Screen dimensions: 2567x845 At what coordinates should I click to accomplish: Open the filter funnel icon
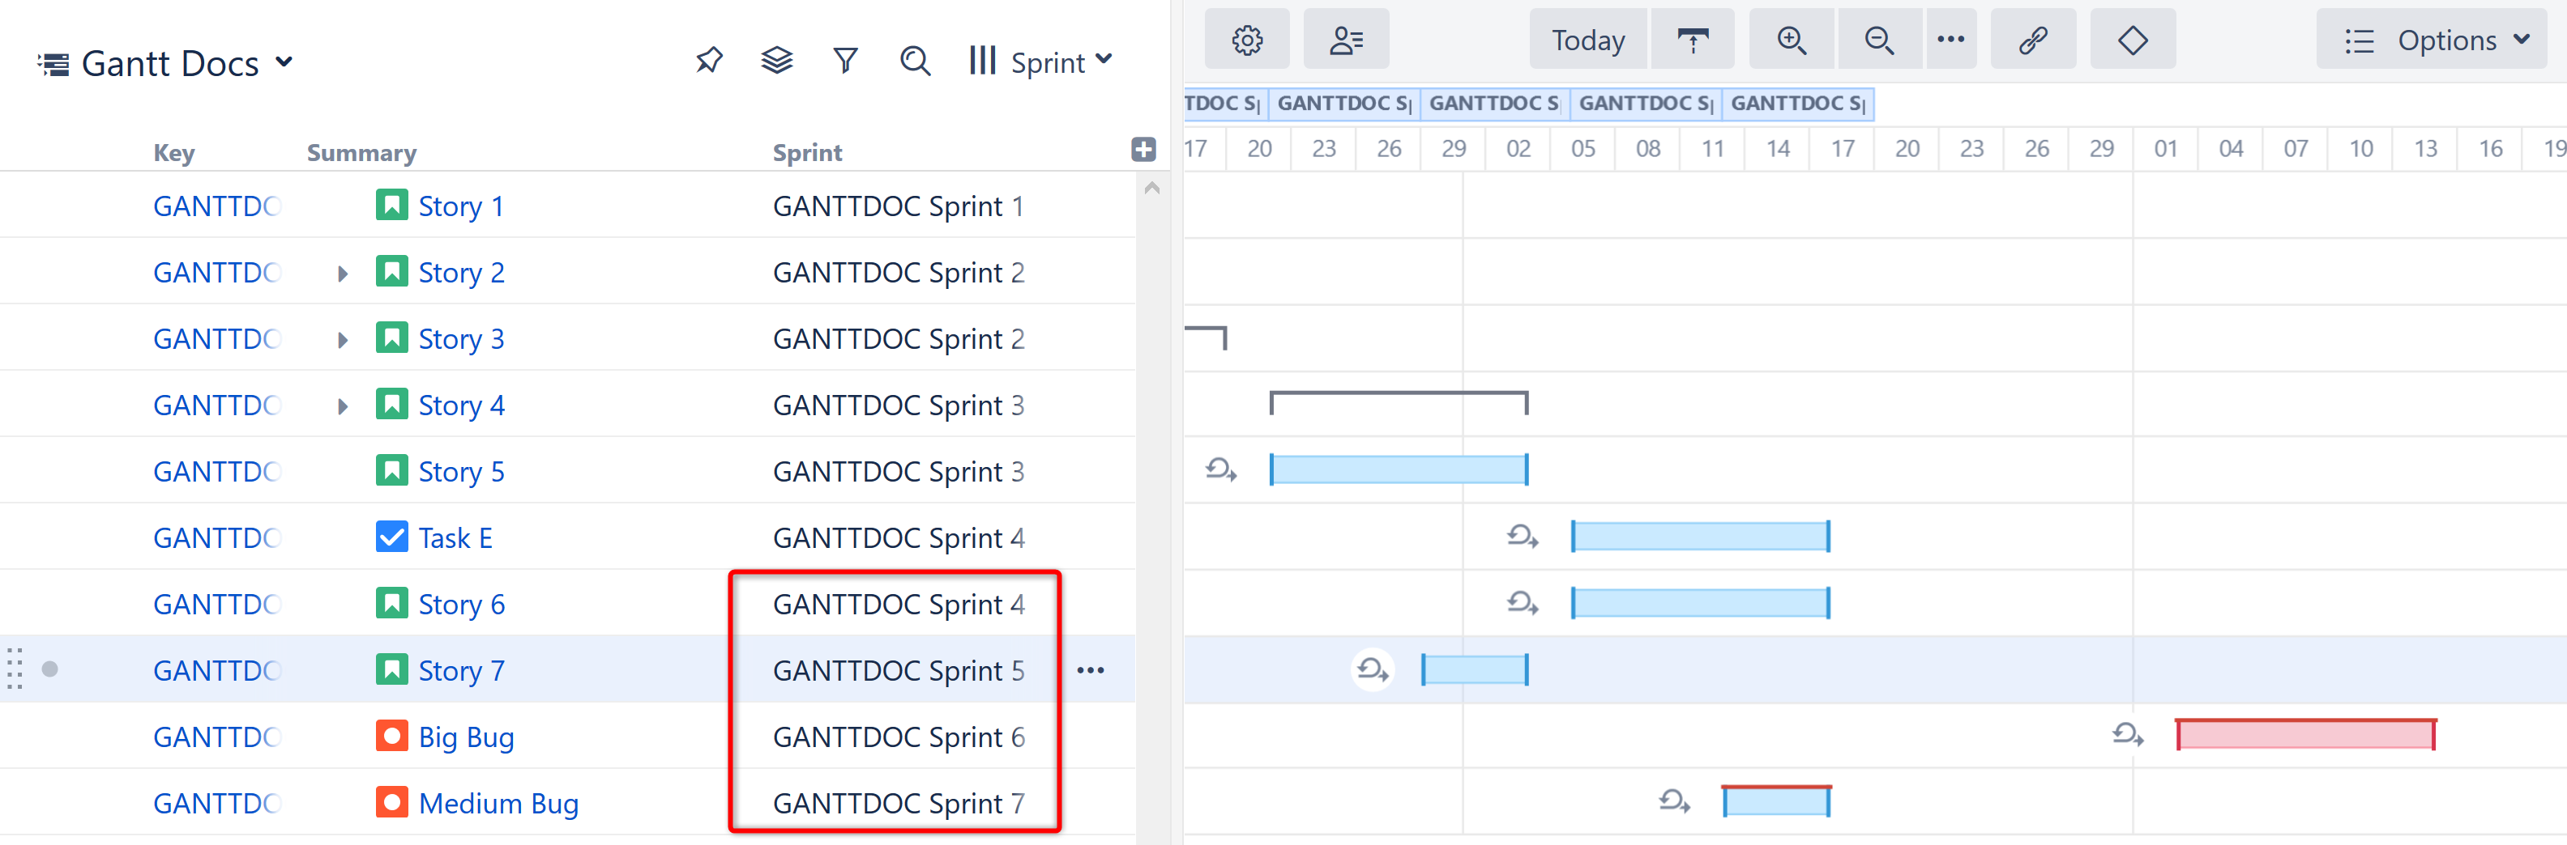(x=845, y=61)
